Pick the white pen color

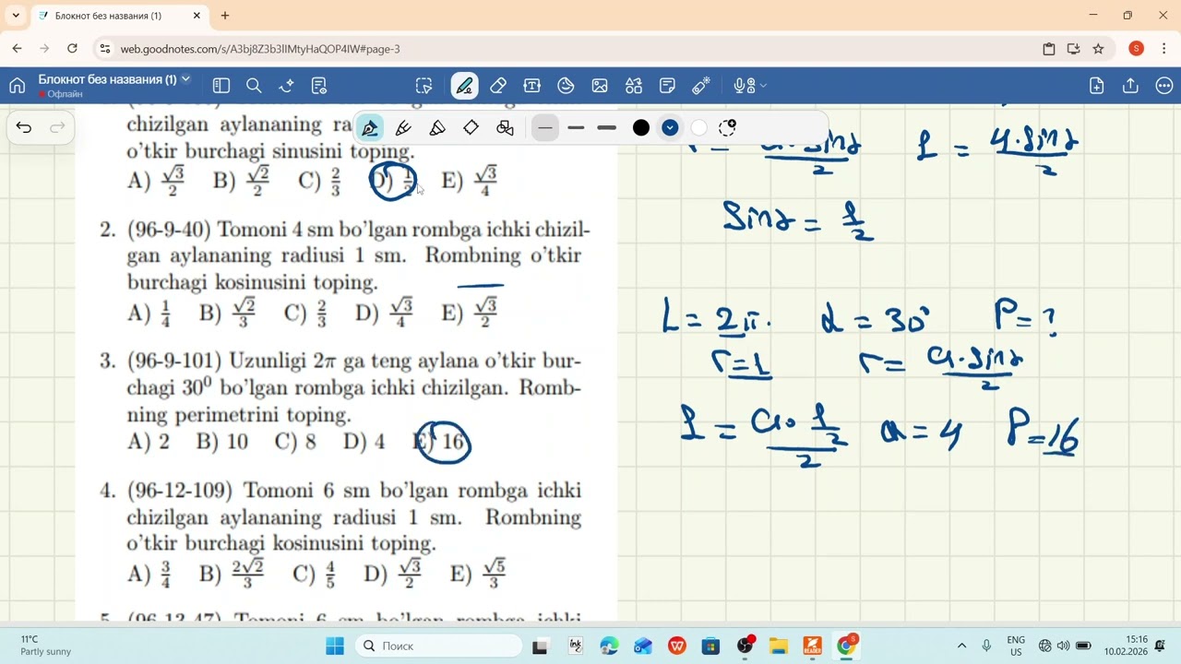tap(699, 127)
